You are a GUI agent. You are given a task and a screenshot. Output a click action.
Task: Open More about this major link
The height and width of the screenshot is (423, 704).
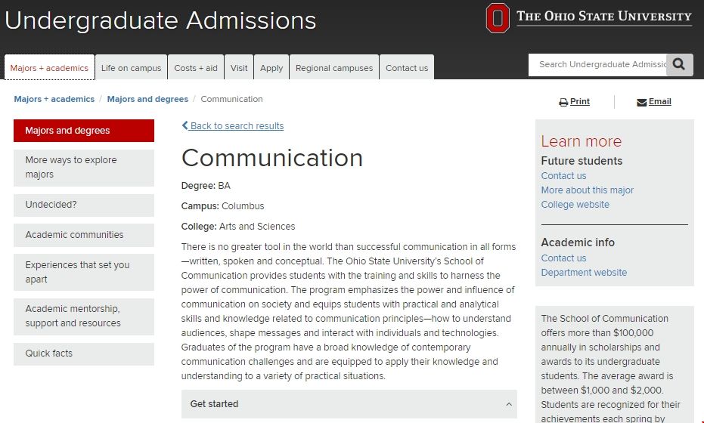(x=588, y=190)
